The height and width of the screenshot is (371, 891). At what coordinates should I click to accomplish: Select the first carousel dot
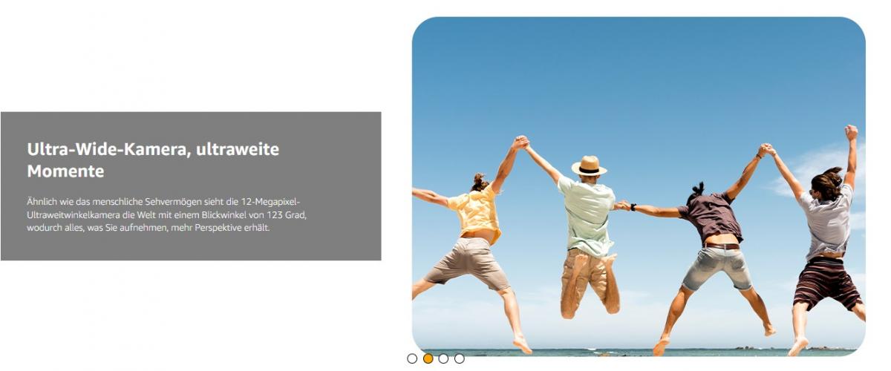coord(412,358)
